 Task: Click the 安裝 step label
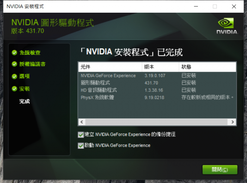pyautogui.click(x=25, y=89)
